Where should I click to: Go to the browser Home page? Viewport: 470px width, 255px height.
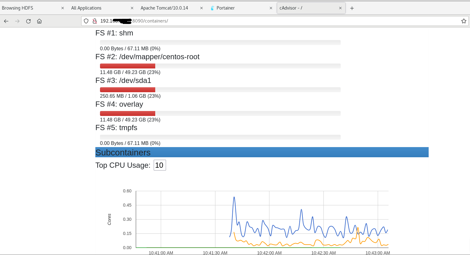39,21
